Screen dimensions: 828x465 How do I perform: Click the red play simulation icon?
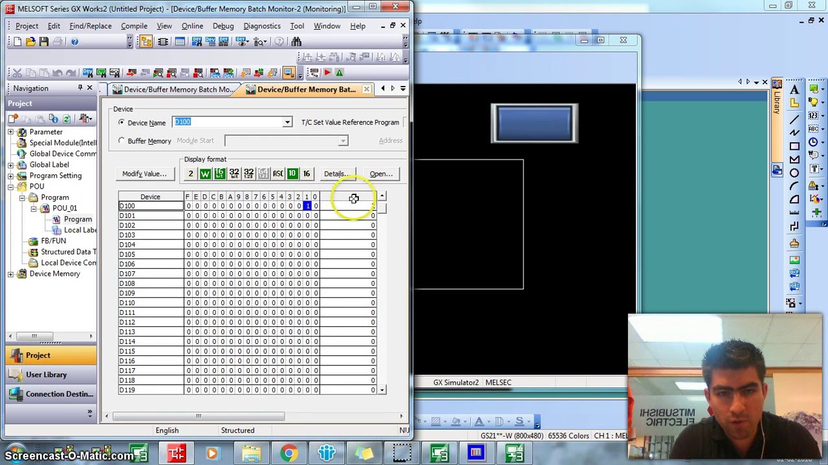(x=327, y=72)
